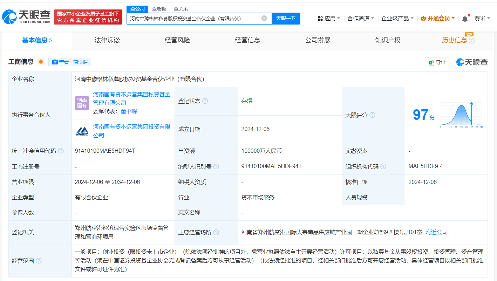
Task: Switch to the 法律诉讼 tab
Action: coord(107,40)
